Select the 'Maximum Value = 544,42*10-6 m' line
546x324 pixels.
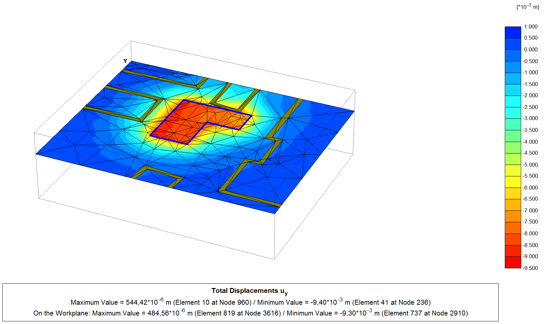click(250, 302)
